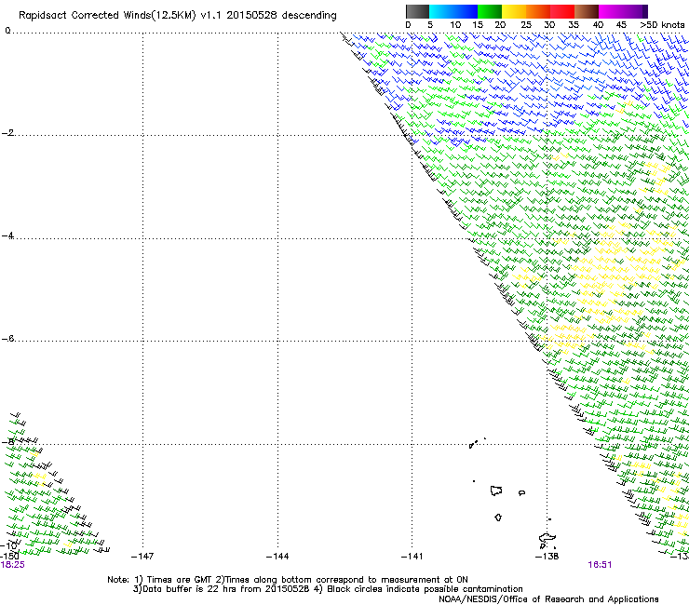Click the blue 10-15 knots color band
Screen dimensions: 689x605
click(x=466, y=11)
